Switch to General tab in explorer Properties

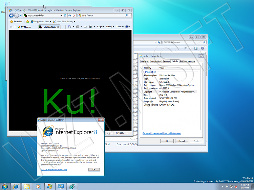(x=145, y=61)
